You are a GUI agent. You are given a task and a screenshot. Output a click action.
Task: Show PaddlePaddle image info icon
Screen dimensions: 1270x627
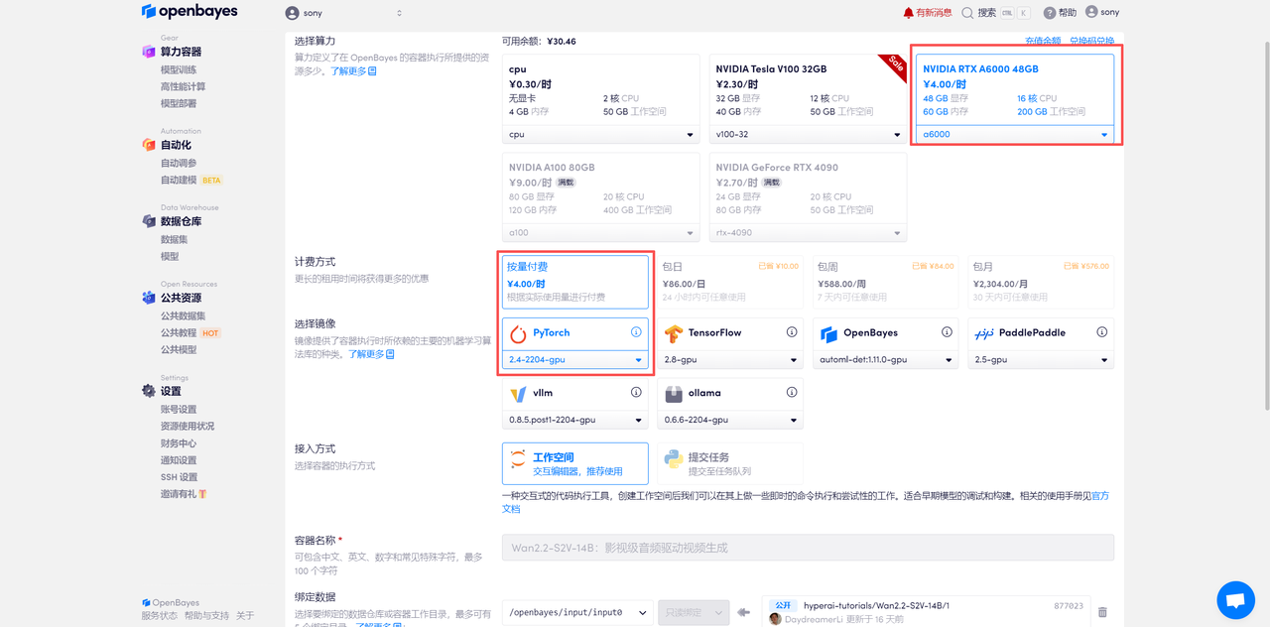pyautogui.click(x=1102, y=332)
